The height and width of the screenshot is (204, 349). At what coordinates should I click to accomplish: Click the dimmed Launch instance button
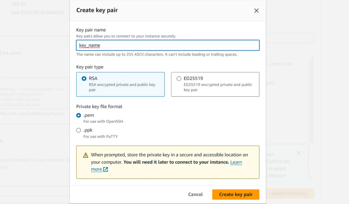tap(289, 193)
